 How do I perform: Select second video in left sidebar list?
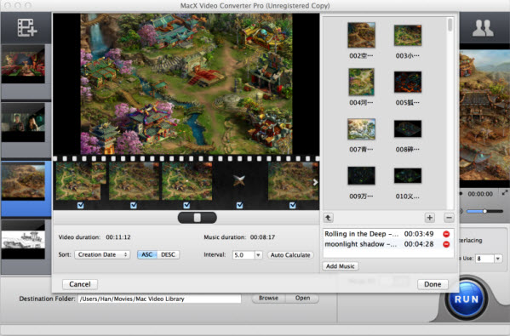[23, 122]
